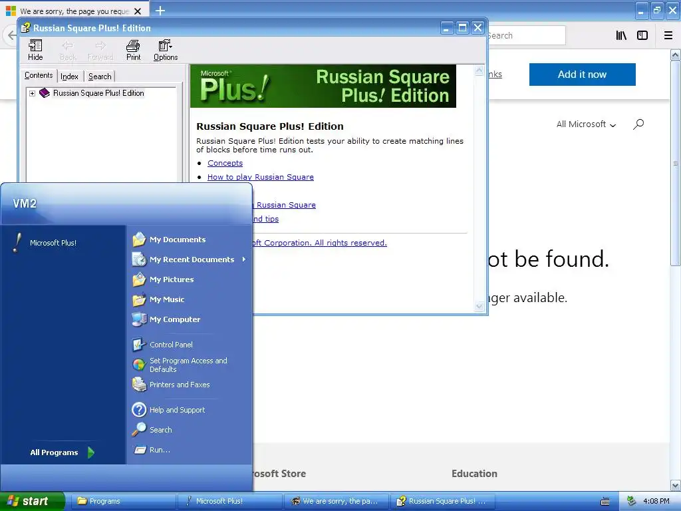Switch to the Contents tab
Image resolution: width=681 pixels, height=511 pixels.
39,76
